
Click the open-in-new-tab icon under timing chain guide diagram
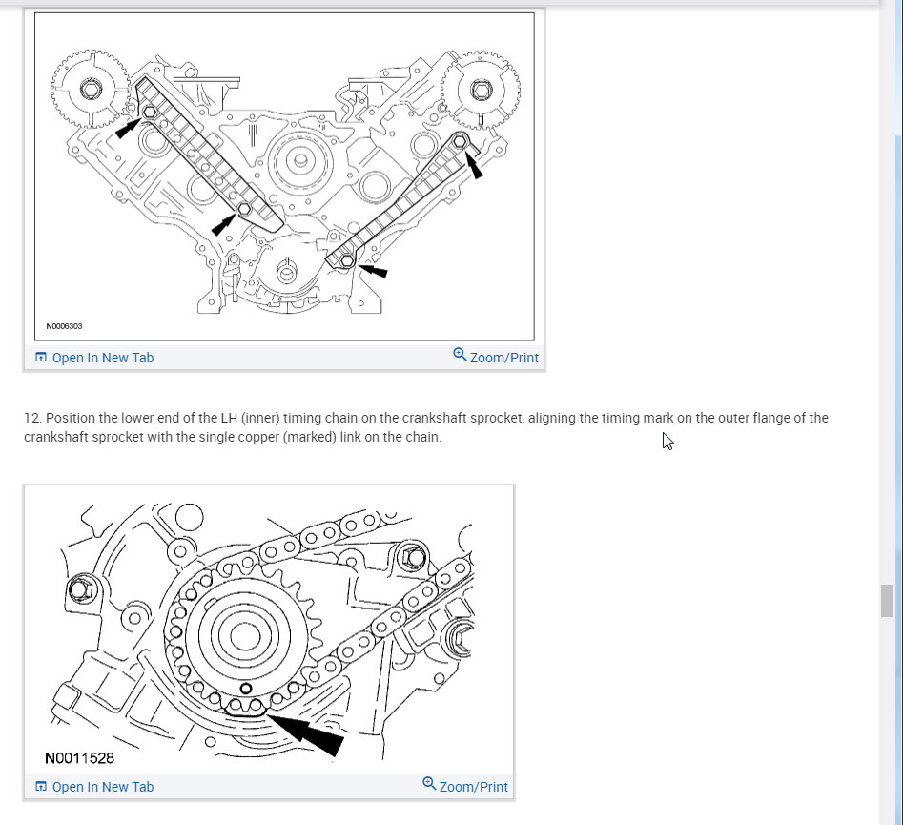[41, 358]
